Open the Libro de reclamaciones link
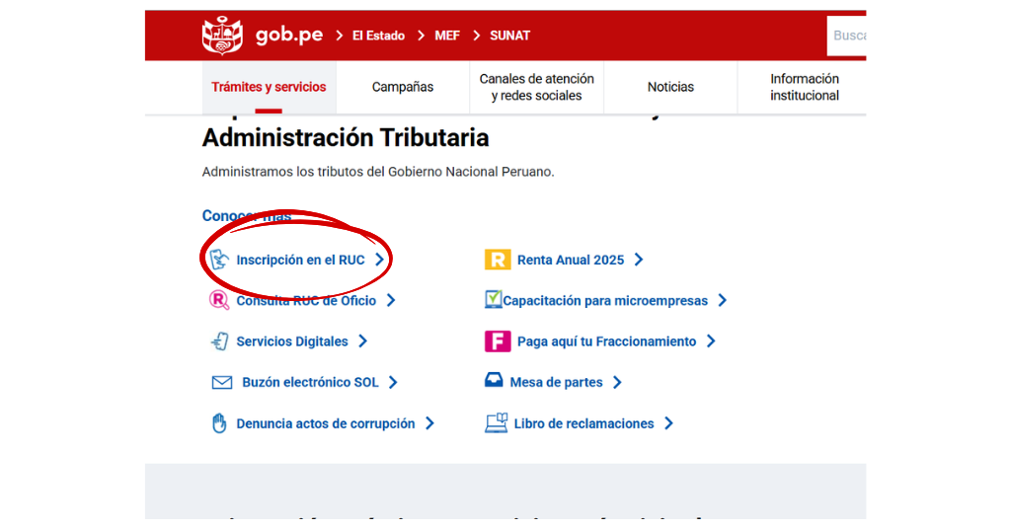The image size is (1011, 529). (584, 423)
